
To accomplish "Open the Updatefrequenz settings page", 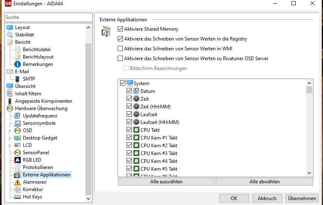I will click(x=40, y=116).
